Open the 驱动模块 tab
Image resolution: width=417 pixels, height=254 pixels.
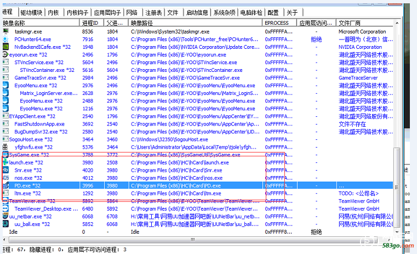(31, 13)
